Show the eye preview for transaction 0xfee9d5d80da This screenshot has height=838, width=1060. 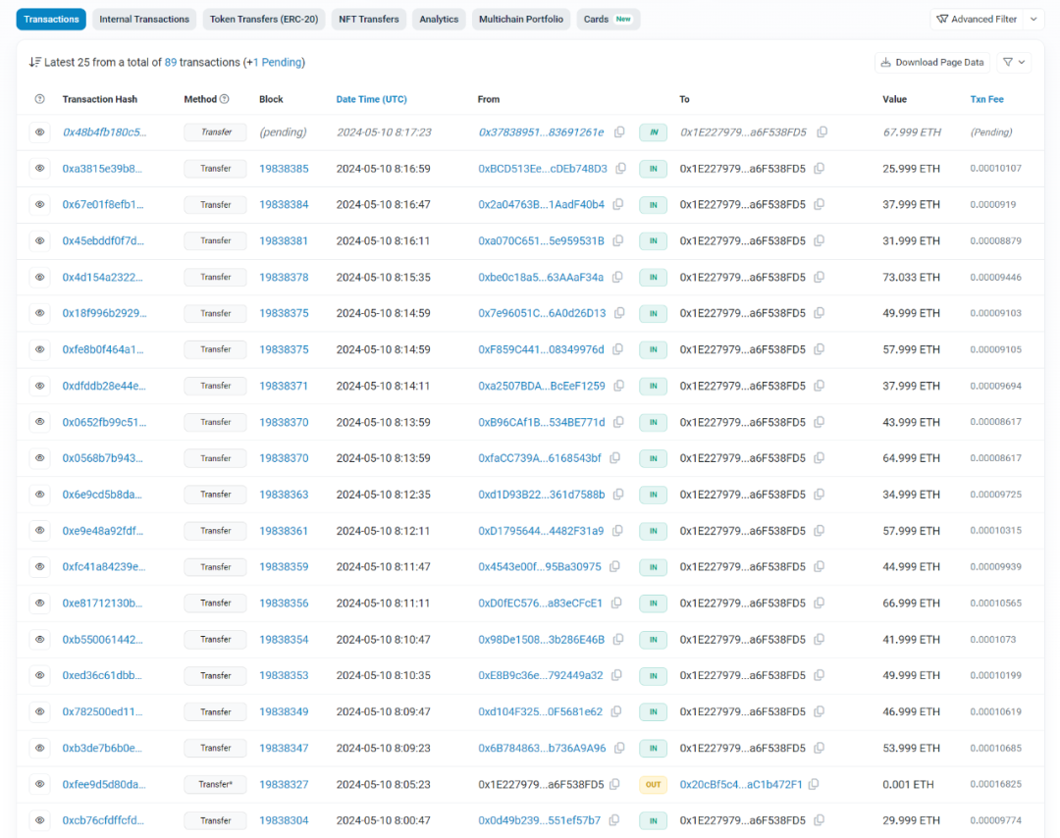click(x=40, y=784)
